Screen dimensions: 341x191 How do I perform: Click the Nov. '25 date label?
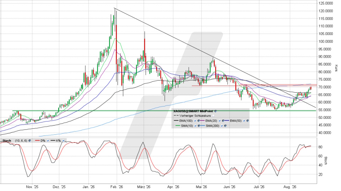pos(32,187)
